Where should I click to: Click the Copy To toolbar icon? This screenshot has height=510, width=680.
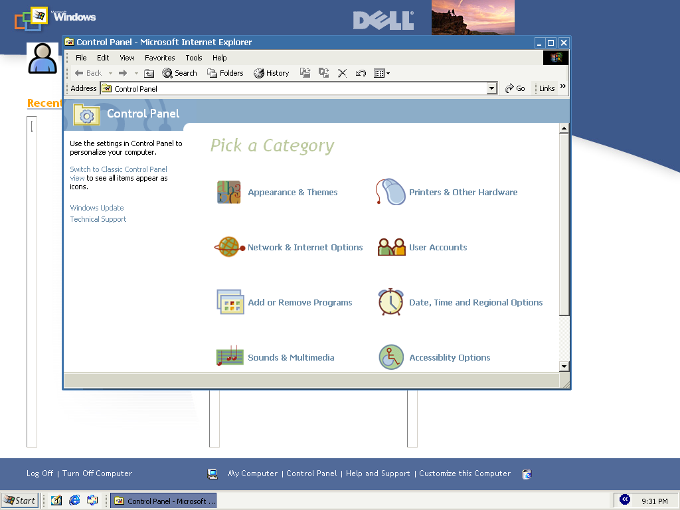324,73
